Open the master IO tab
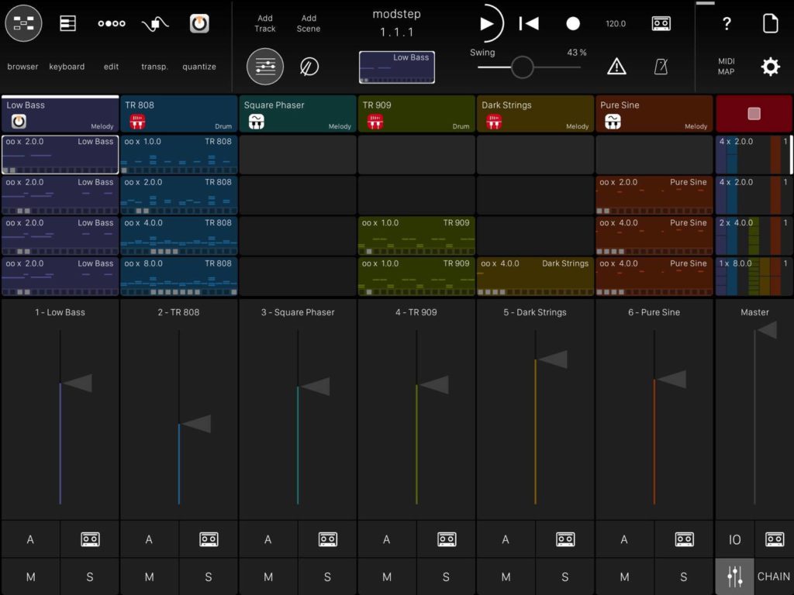Image resolution: width=794 pixels, height=595 pixels. pos(734,539)
